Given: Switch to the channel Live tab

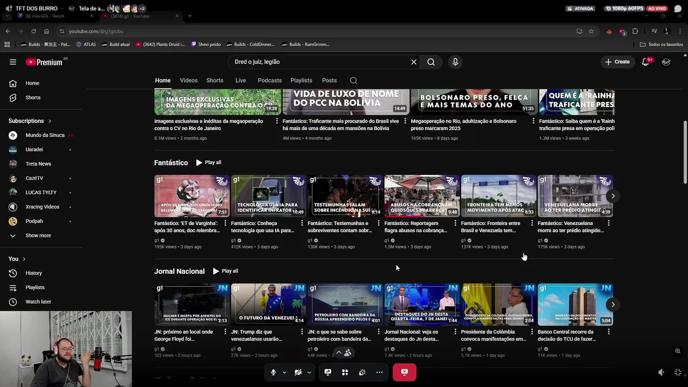Looking at the screenshot, I should [241, 81].
